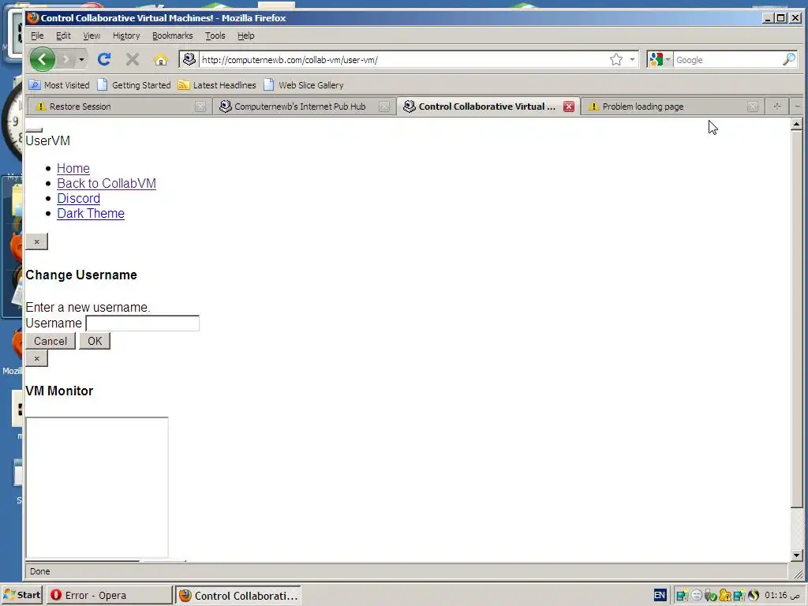The image size is (808, 606).
Task: Click the search magnifier icon
Action: coord(789,60)
